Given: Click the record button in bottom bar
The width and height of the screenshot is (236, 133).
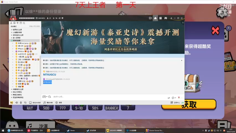Looking at the screenshot, I should click(59, 103).
